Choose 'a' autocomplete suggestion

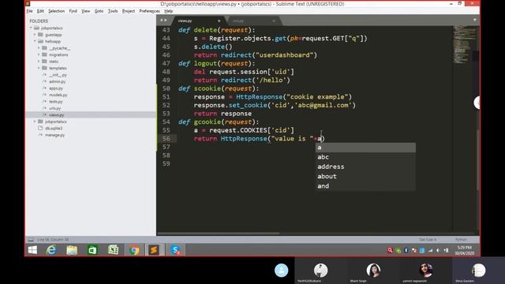coord(365,148)
